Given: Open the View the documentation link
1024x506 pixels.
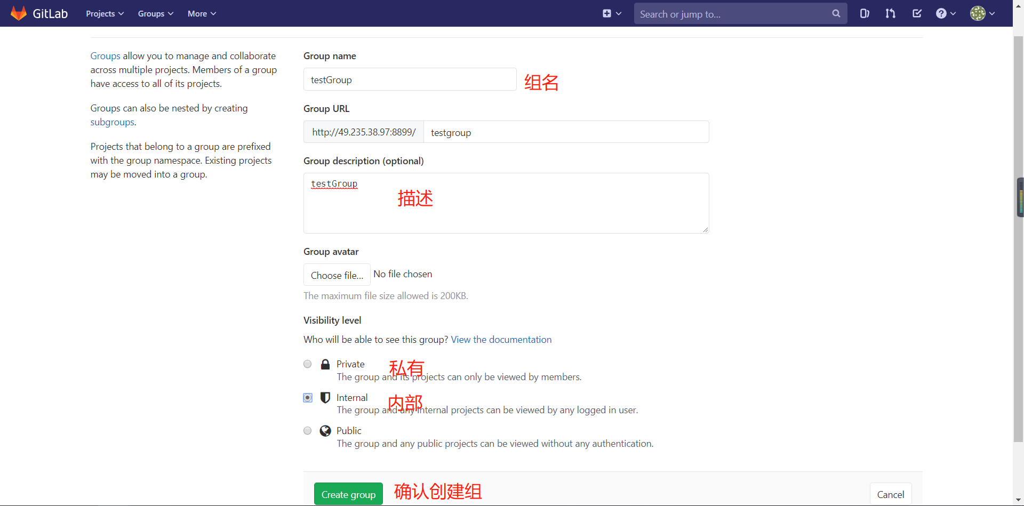Looking at the screenshot, I should pyautogui.click(x=501, y=339).
